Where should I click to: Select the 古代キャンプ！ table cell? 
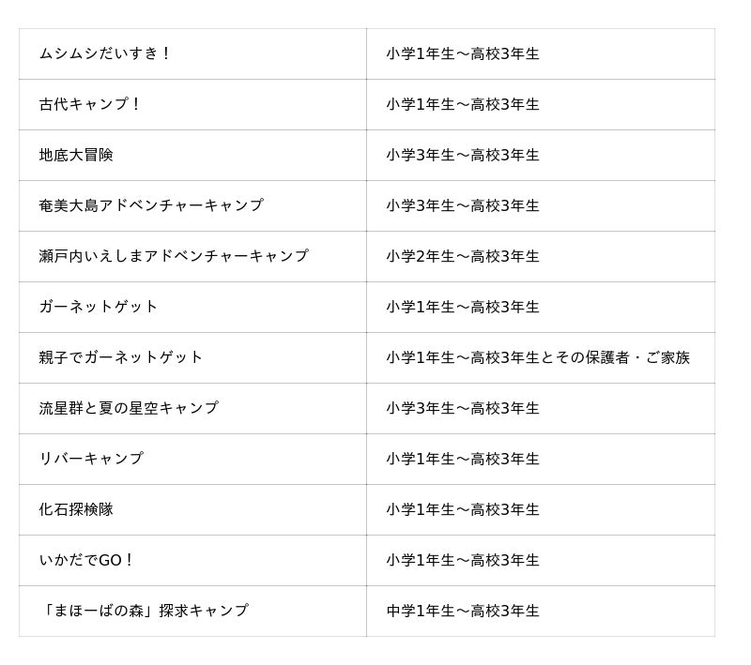coord(192,104)
